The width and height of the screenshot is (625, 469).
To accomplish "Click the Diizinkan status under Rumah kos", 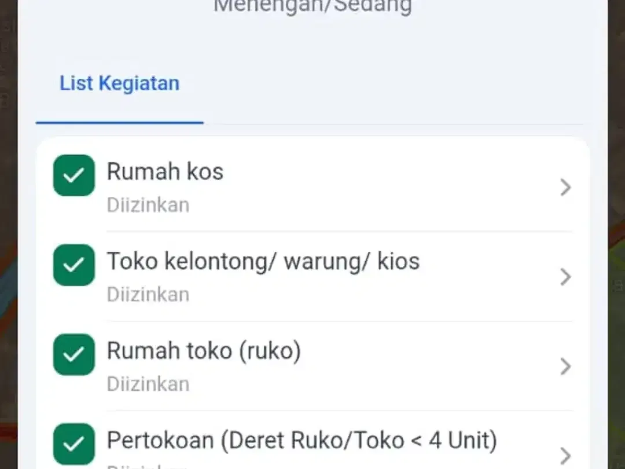I will tap(148, 205).
